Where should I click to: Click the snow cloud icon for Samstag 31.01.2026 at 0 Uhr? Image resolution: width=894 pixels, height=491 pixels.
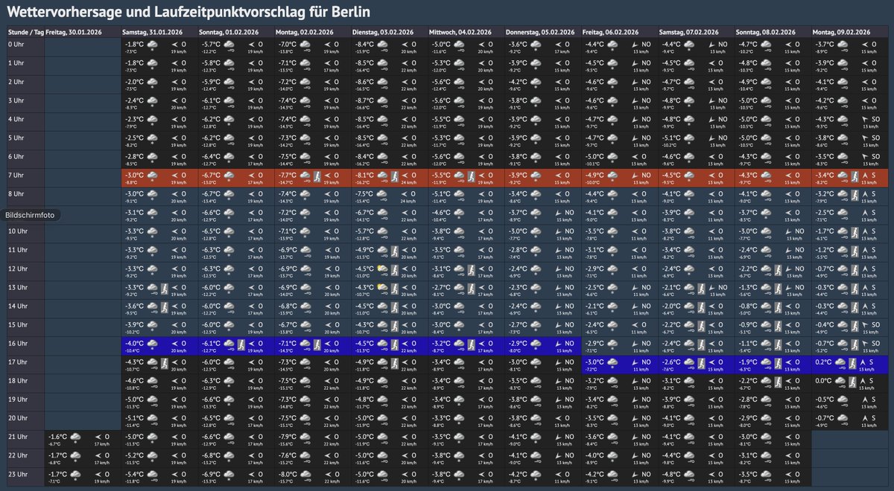(x=152, y=47)
